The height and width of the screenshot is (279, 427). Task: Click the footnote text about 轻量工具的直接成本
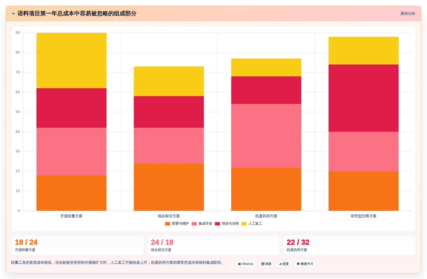(117, 263)
